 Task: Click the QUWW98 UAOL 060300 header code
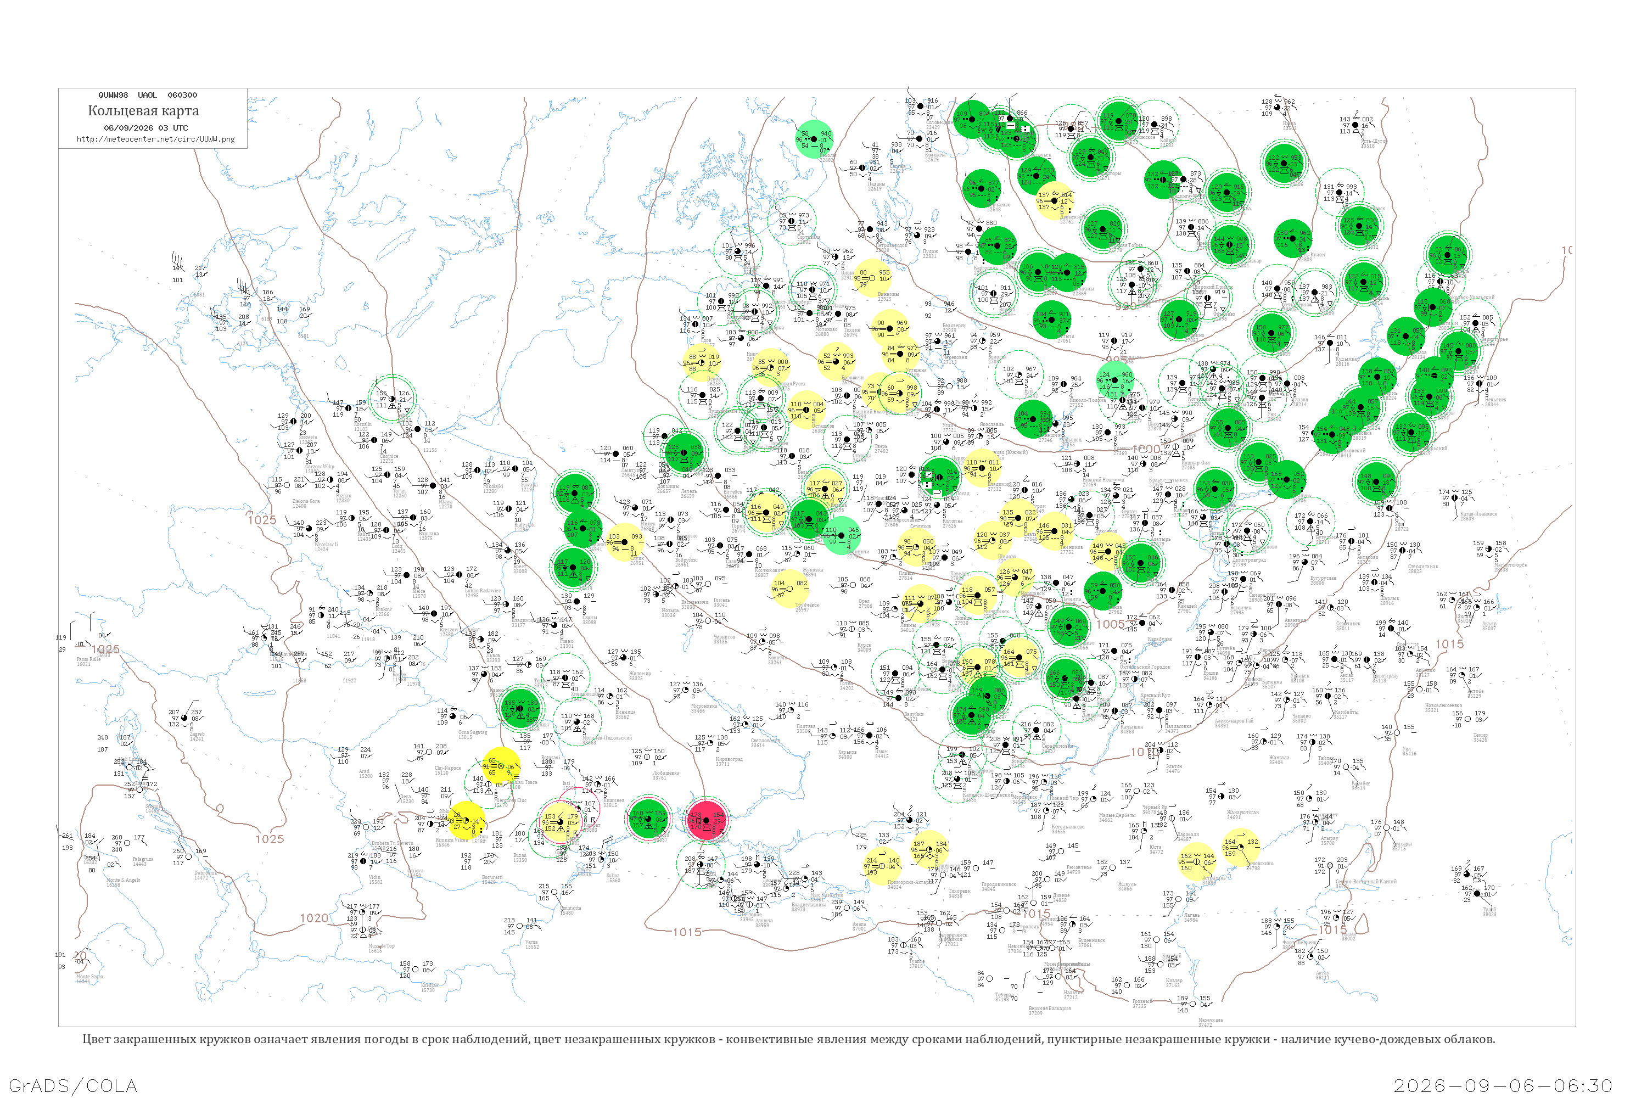coord(148,95)
